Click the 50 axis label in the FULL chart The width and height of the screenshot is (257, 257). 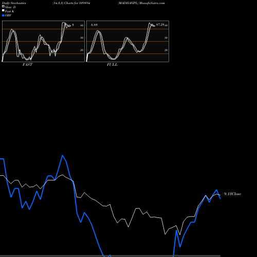coord(166,38)
